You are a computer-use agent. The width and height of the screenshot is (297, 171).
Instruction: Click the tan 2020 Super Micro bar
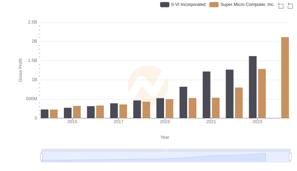click(193, 108)
